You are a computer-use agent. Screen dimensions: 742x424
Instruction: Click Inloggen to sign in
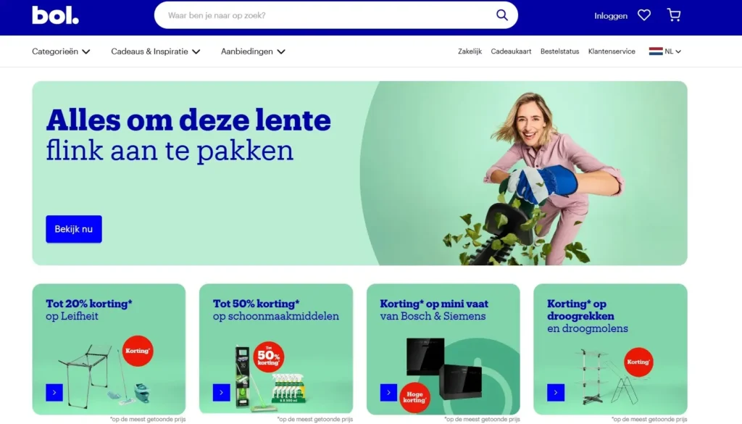click(x=610, y=16)
